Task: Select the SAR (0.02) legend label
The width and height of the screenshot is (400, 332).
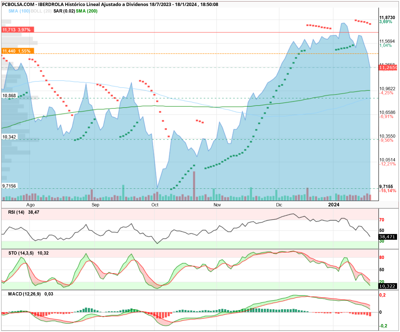Action: coord(64,11)
